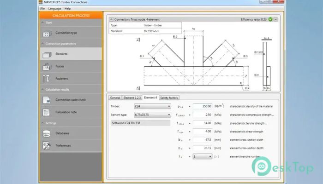Open the Databases cylinder icon

click(46, 133)
